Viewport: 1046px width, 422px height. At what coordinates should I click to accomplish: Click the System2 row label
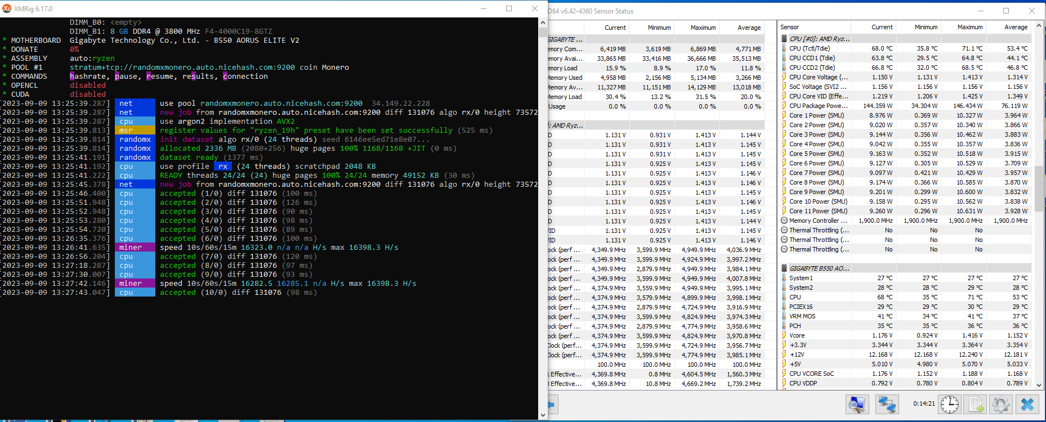pos(801,288)
